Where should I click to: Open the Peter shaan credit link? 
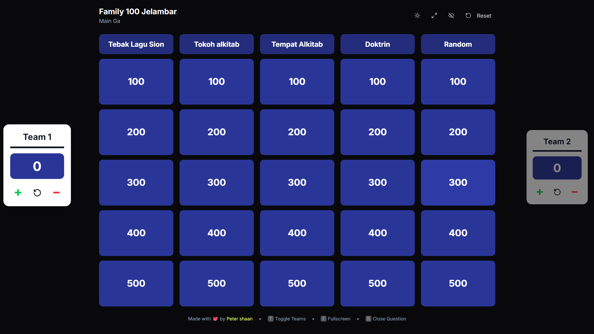coord(239,319)
